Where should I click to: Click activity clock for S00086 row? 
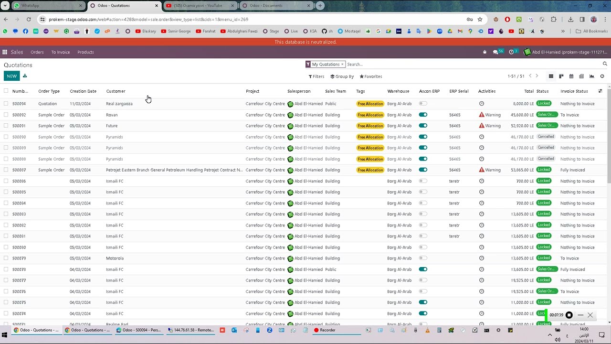click(481, 181)
